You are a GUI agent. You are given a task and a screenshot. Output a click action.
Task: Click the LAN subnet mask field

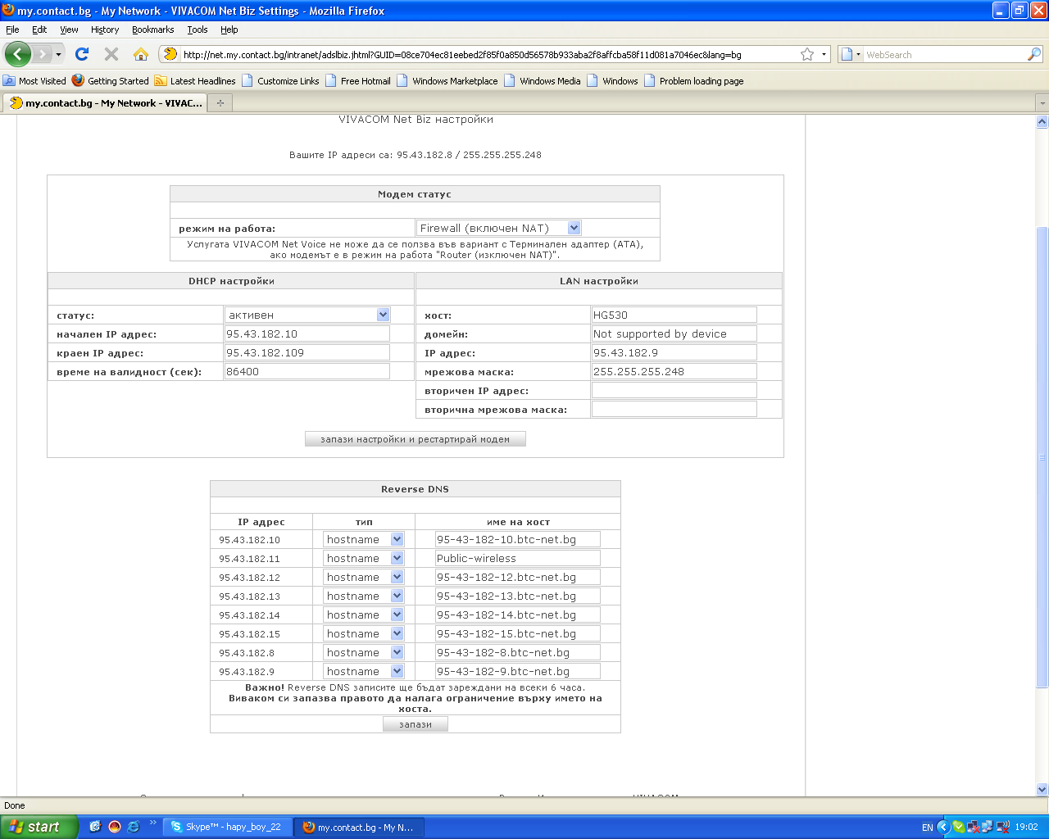[x=674, y=371]
